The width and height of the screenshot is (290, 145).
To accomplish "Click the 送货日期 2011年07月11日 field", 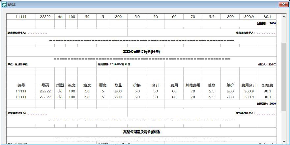I will (x=114, y=64).
